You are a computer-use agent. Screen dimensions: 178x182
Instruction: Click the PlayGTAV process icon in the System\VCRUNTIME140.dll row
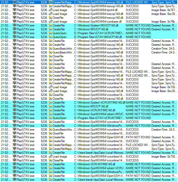pos(14,103)
